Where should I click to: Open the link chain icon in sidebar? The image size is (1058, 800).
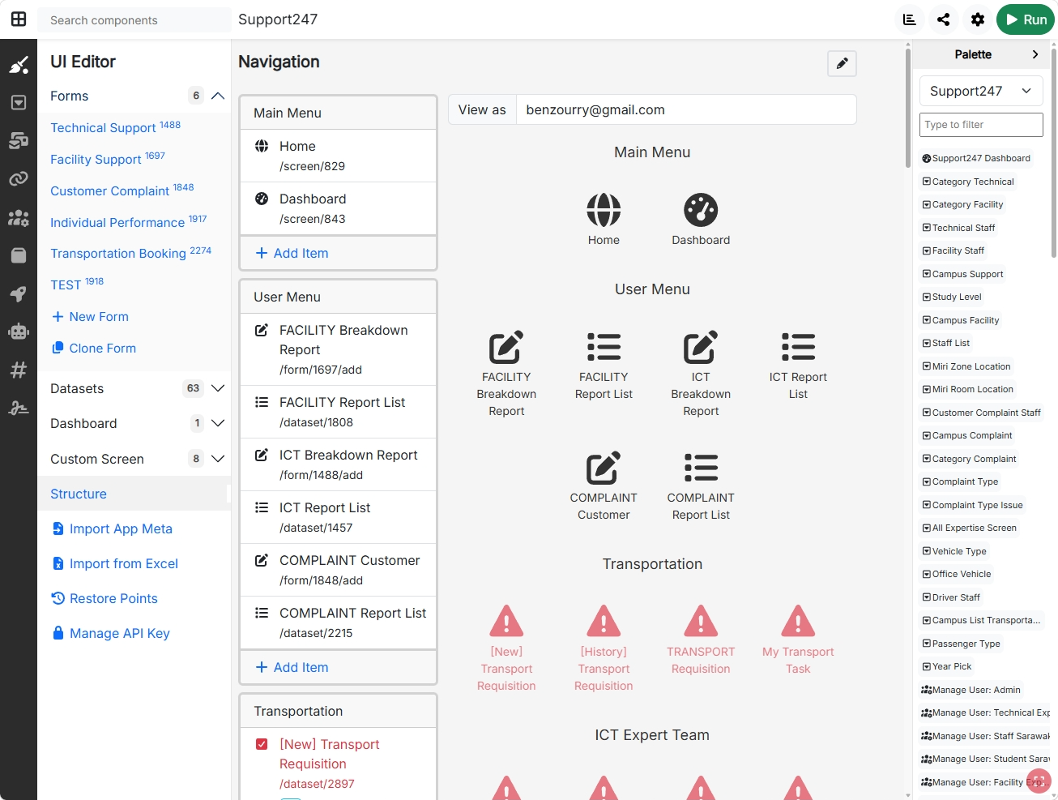click(x=19, y=178)
